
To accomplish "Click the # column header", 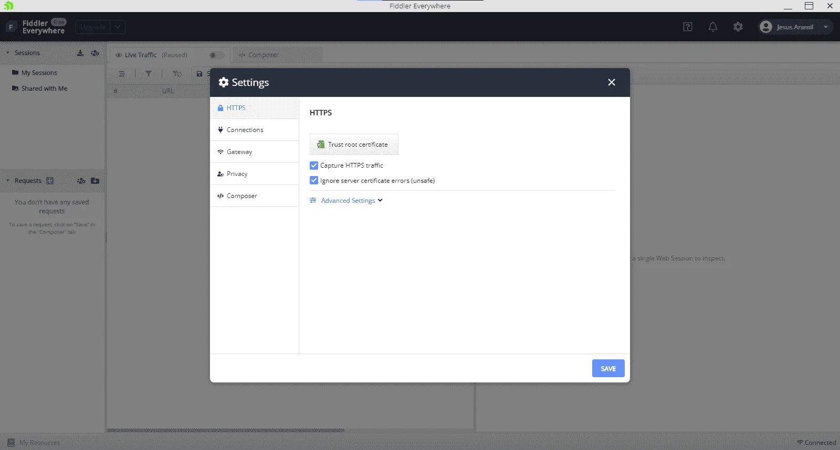I will pyautogui.click(x=115, y=91).
